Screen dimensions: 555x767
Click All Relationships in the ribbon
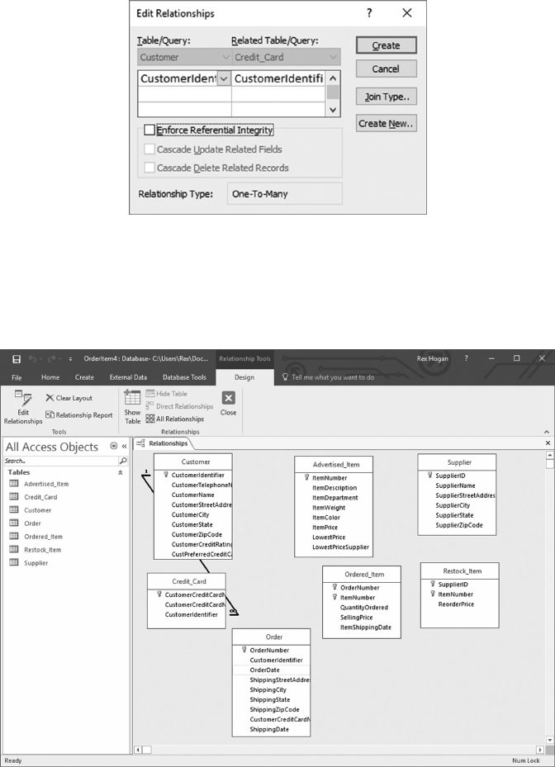point(175,419)
